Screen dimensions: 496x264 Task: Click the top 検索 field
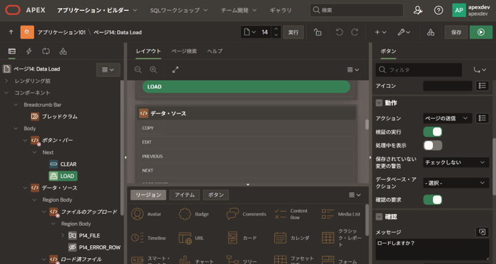pyautogui.click(x=357, y=10)
